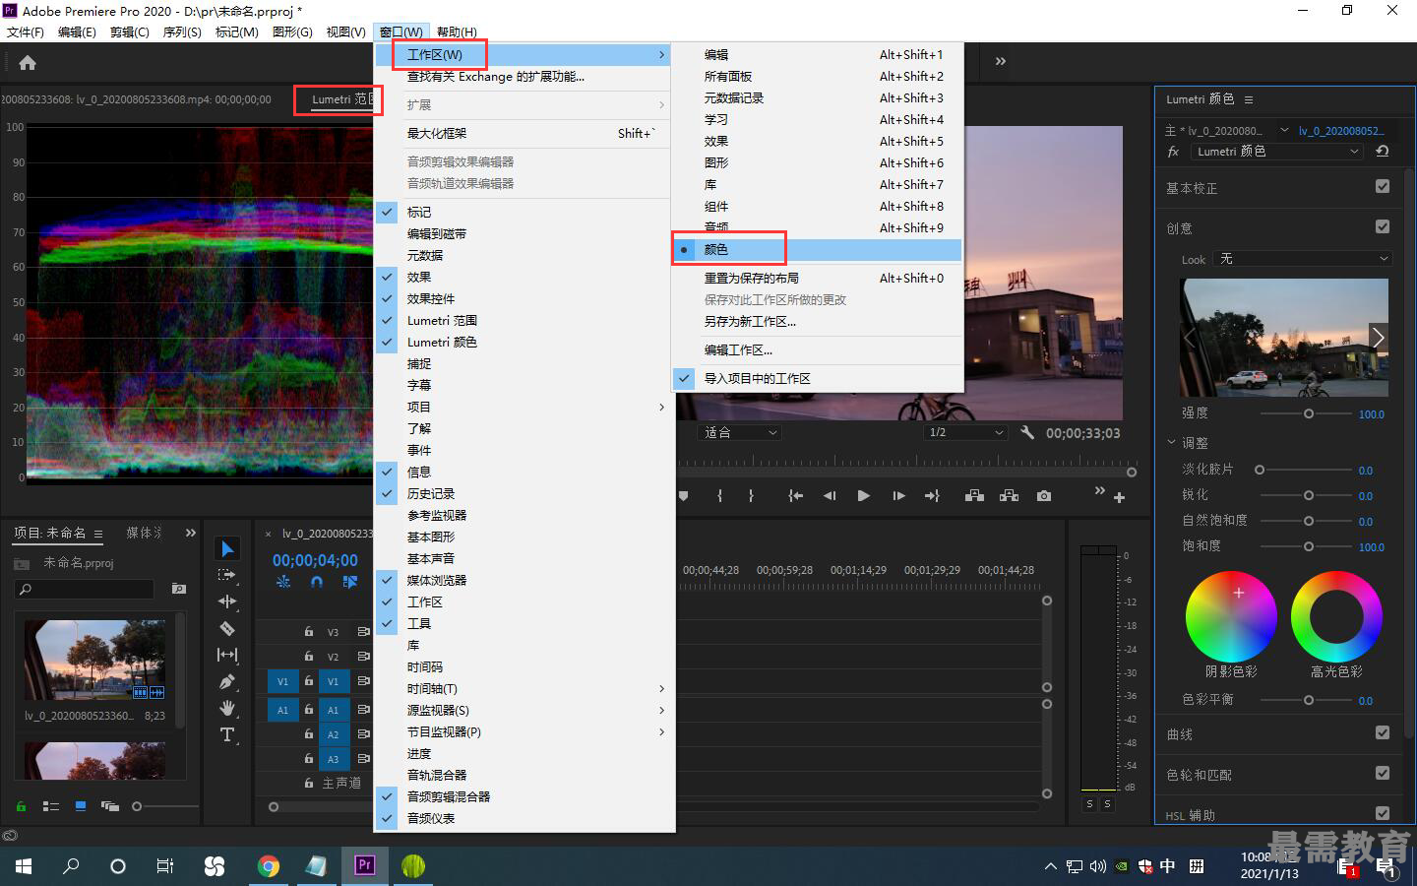Open the Lumetri 颜色 effect dropdown
The width and height of the screenshot is (1417, 886).
[x=1277, y=152]
